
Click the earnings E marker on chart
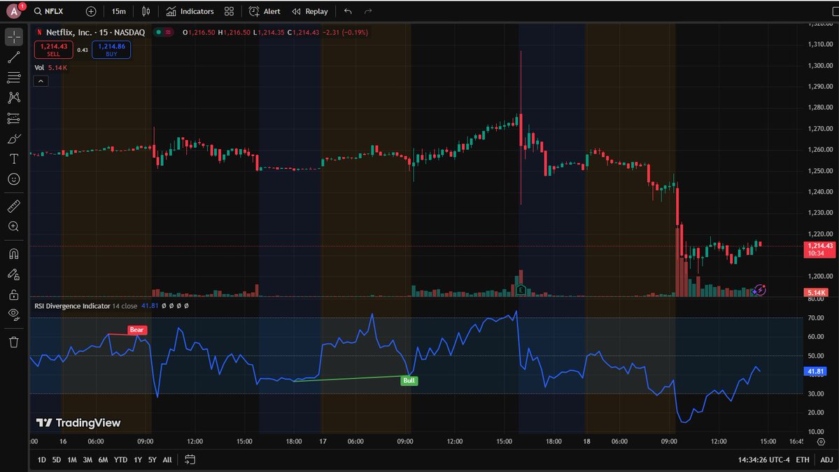click(520, 290)
